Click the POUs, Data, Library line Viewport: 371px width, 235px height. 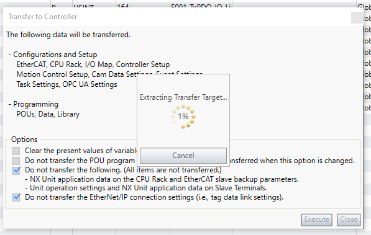(x=48, y=114)
